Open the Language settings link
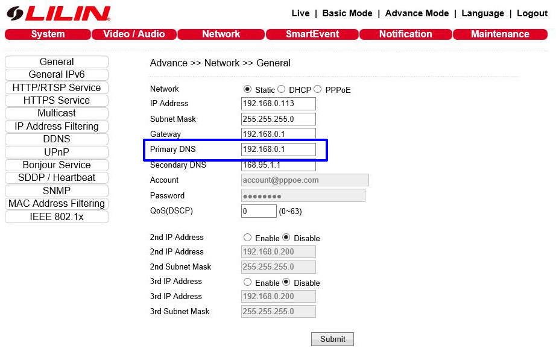This screenshot has width=556, height=363. click(482, 13)
